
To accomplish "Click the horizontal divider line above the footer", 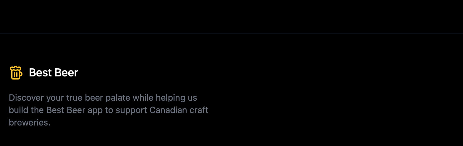I will 232,34.
